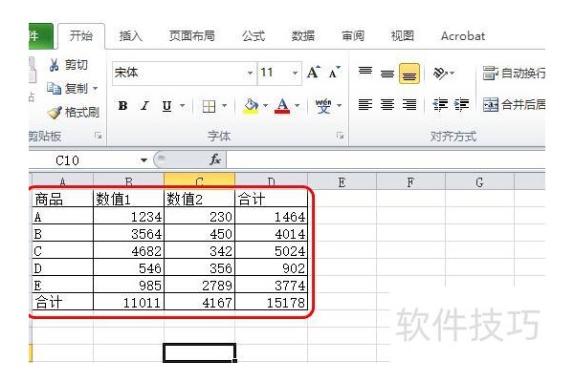Open font 字体 group dialog launcher
Viewport: 574px width, 382px height.
(340, 136)
